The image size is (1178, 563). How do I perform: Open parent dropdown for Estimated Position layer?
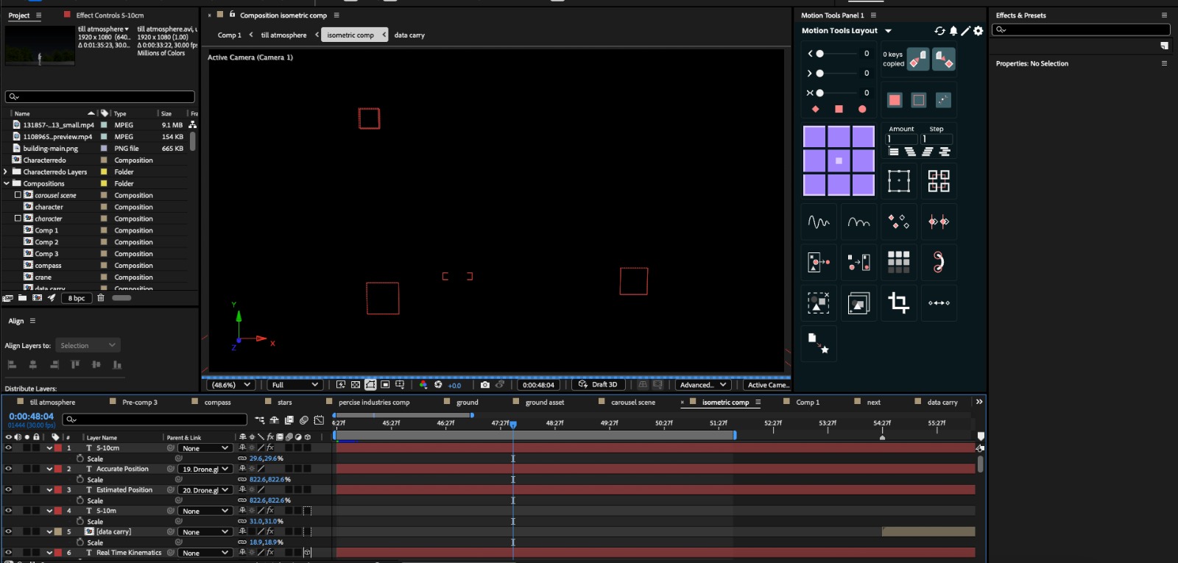point(206,490)
